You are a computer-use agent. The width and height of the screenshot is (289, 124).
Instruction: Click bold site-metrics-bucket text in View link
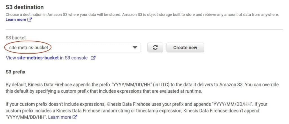click(38, 58)
